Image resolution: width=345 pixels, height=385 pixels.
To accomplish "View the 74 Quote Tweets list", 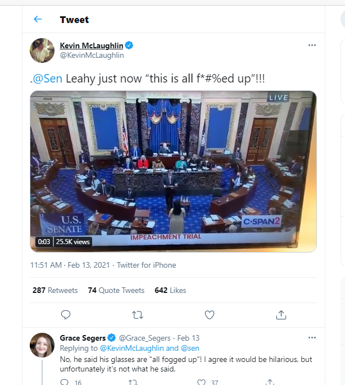I will point(116,290).
